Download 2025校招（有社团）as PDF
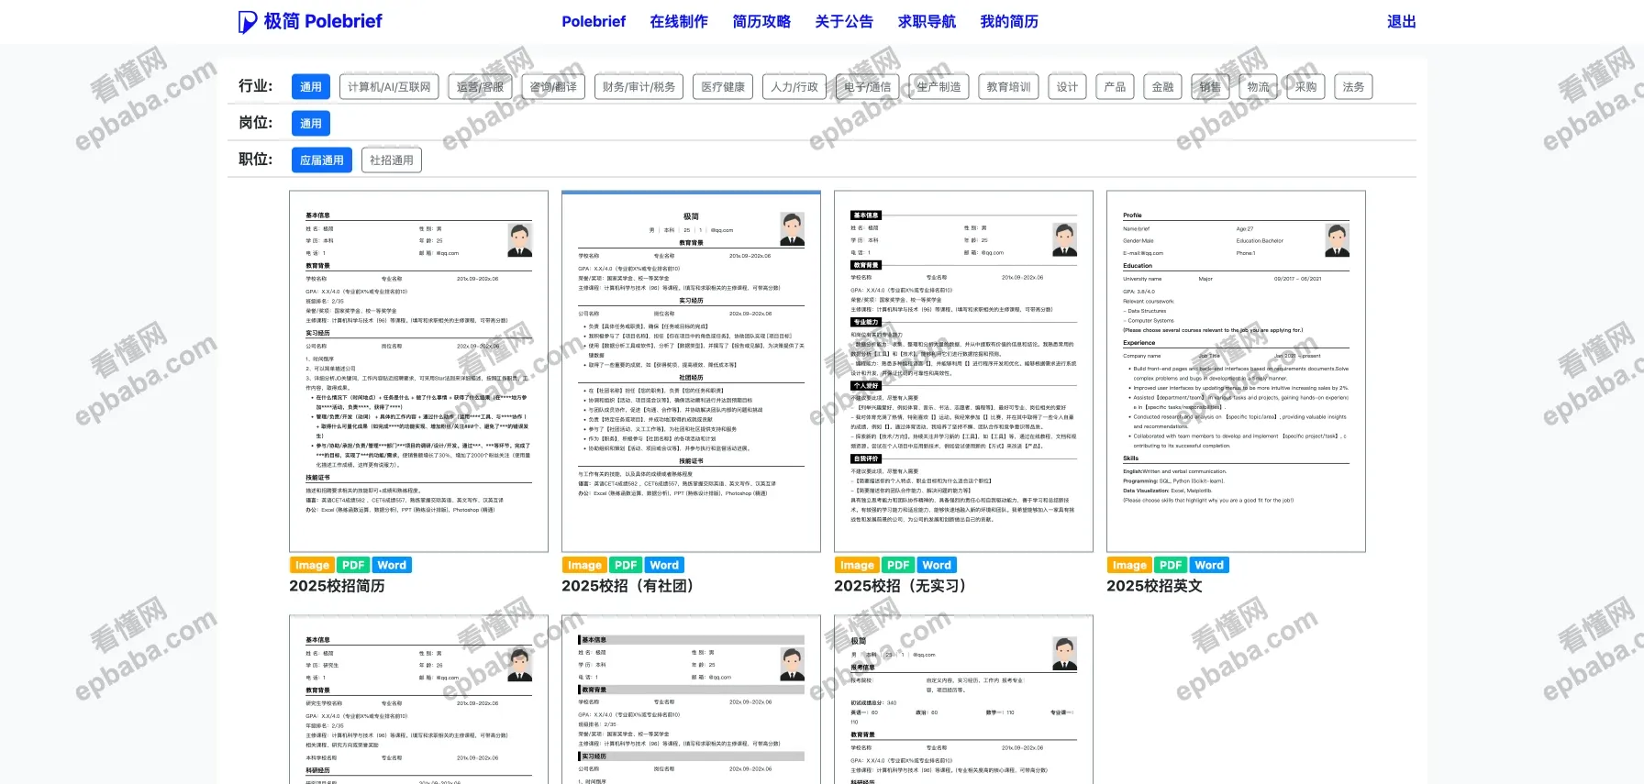This screenshot has height=784, width=1644. [626, 565]
